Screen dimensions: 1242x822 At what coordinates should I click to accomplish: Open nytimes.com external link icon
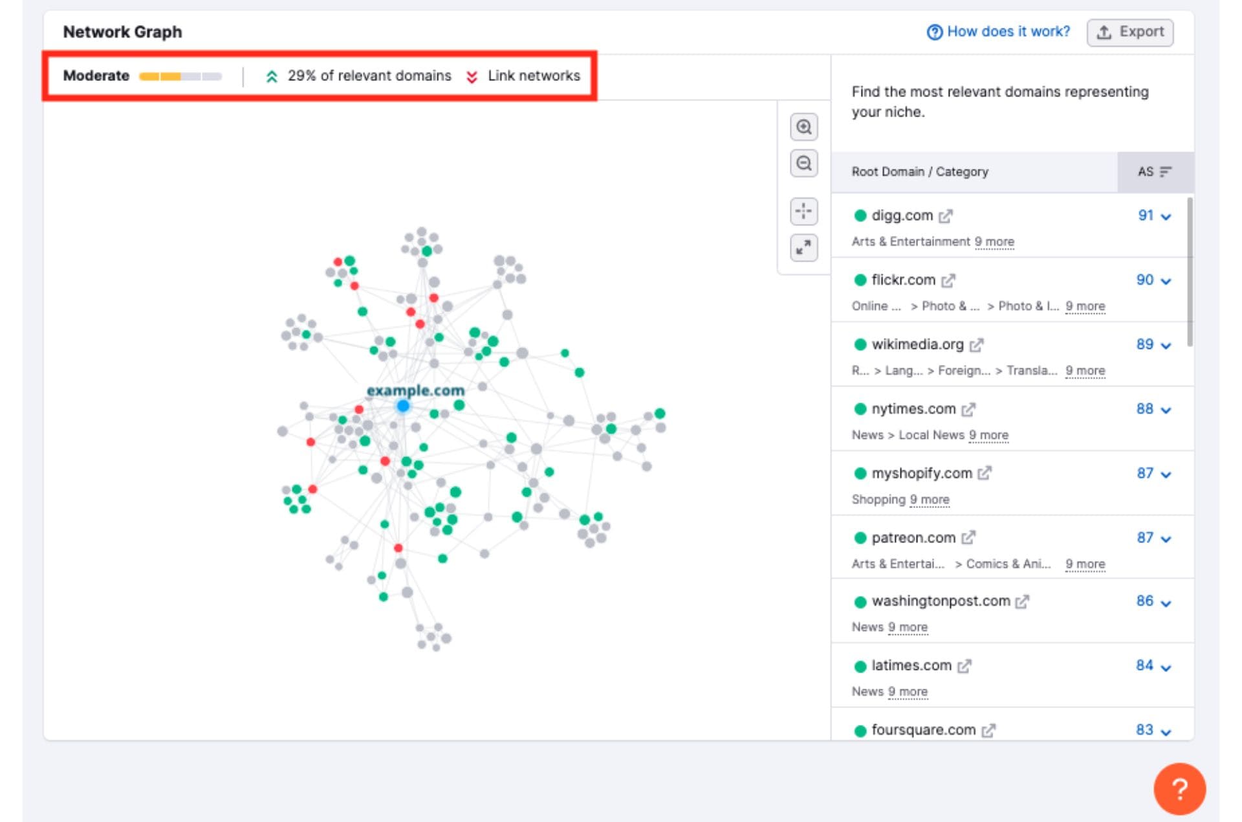tap(968, 410)
